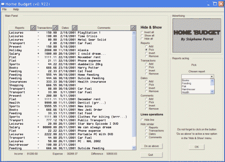
Task: Click the Comments column header
Action: (104, 28)
